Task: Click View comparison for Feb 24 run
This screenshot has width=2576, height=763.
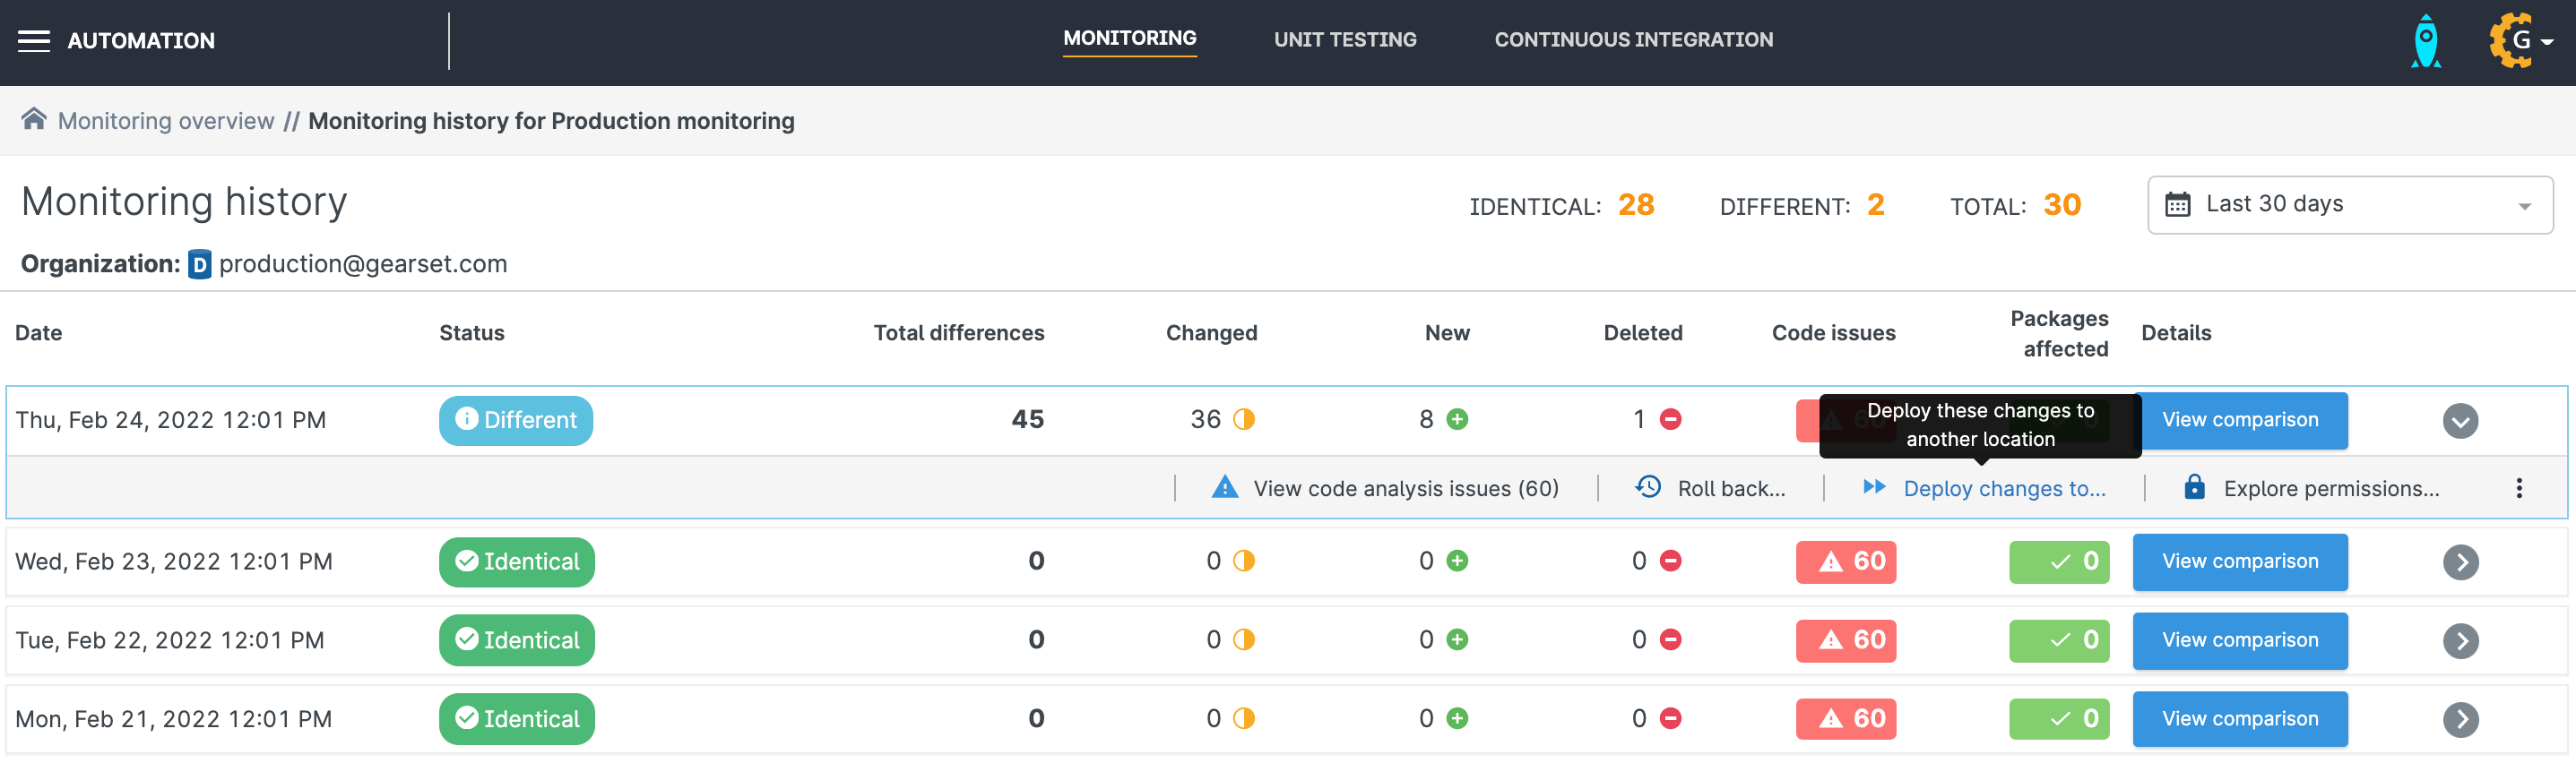Action: (x=2239, y=420)
